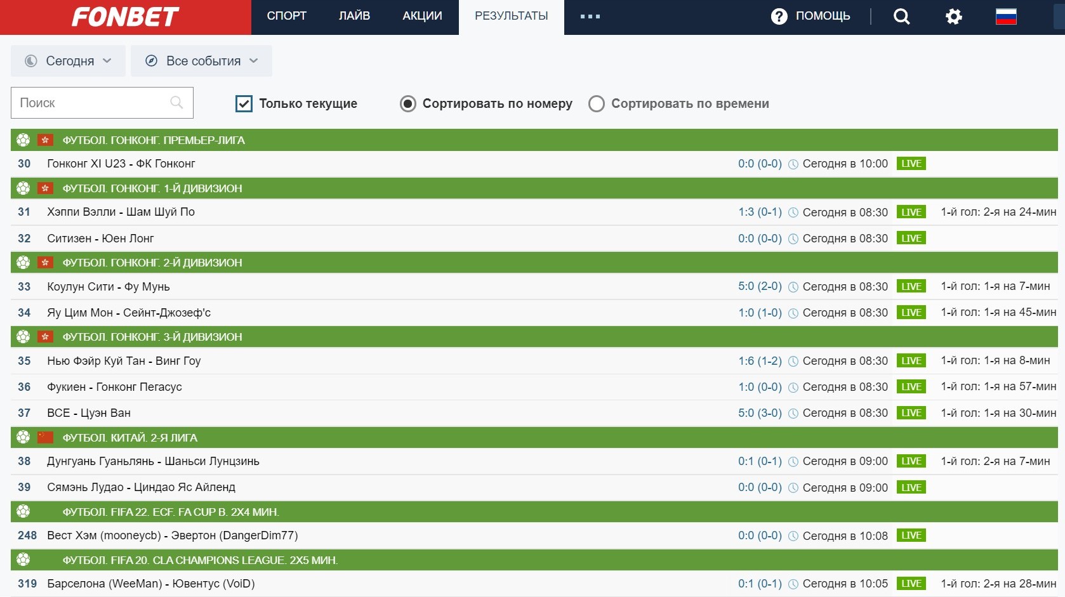Click LIVE badge for Барселона - Ювентус

[x=911, y=584]
